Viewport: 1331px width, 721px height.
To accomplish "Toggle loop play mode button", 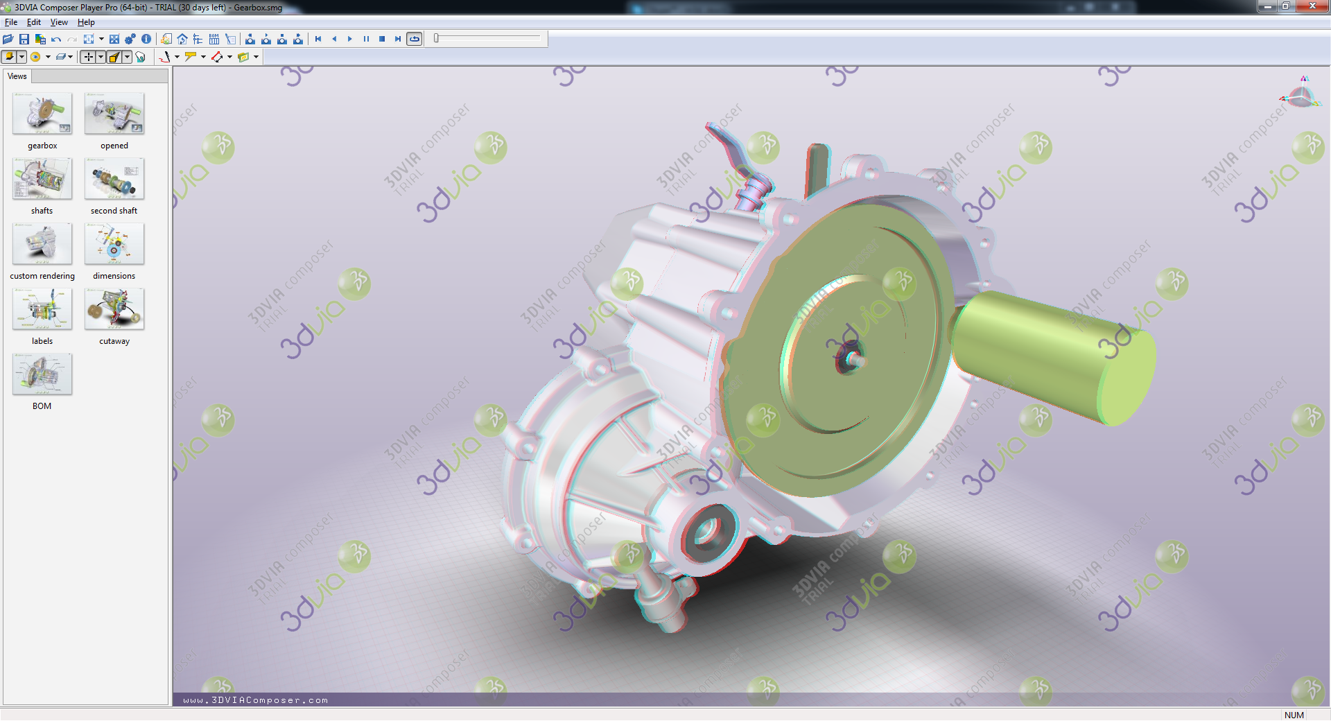I will click(x=415, y=40).
